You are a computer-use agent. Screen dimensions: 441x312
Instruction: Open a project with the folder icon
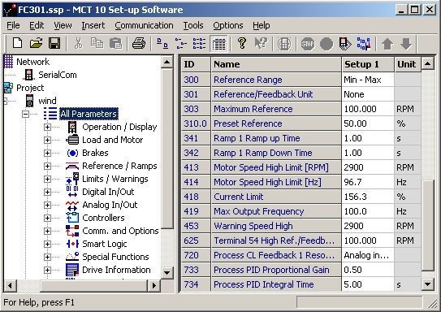click(x=36, y=44)
